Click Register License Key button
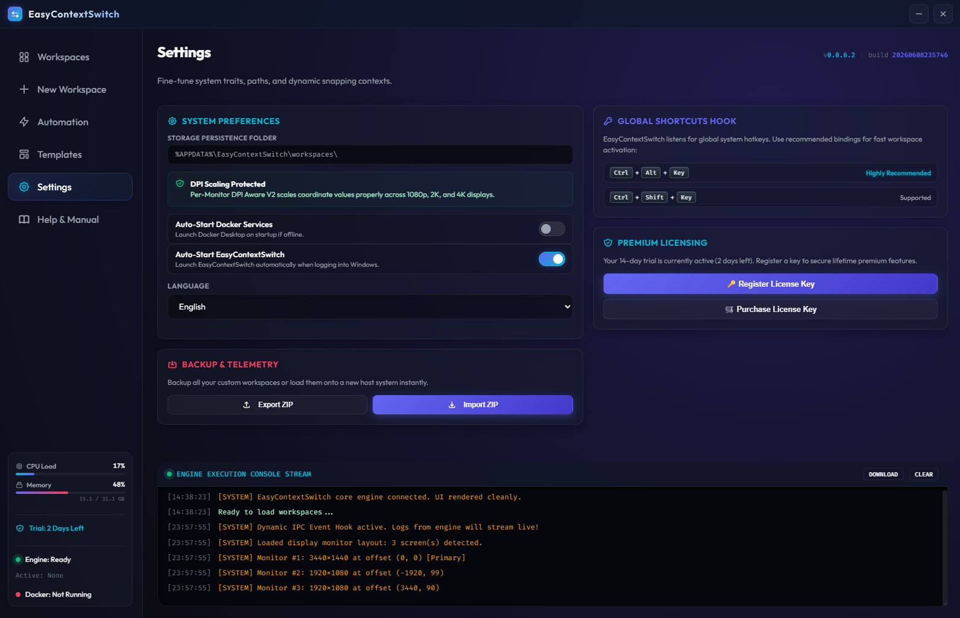Viewport: 960px width, 618px height. 770,284
